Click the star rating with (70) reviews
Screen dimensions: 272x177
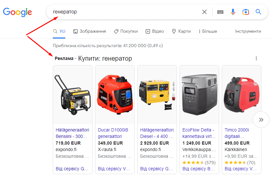(240, 163)
